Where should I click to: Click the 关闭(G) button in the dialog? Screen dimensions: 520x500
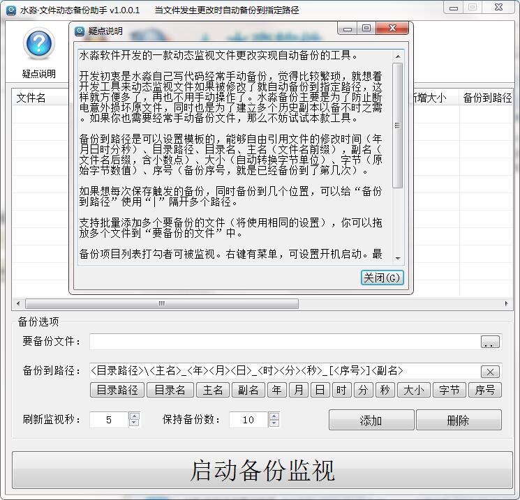coord(382,278)
